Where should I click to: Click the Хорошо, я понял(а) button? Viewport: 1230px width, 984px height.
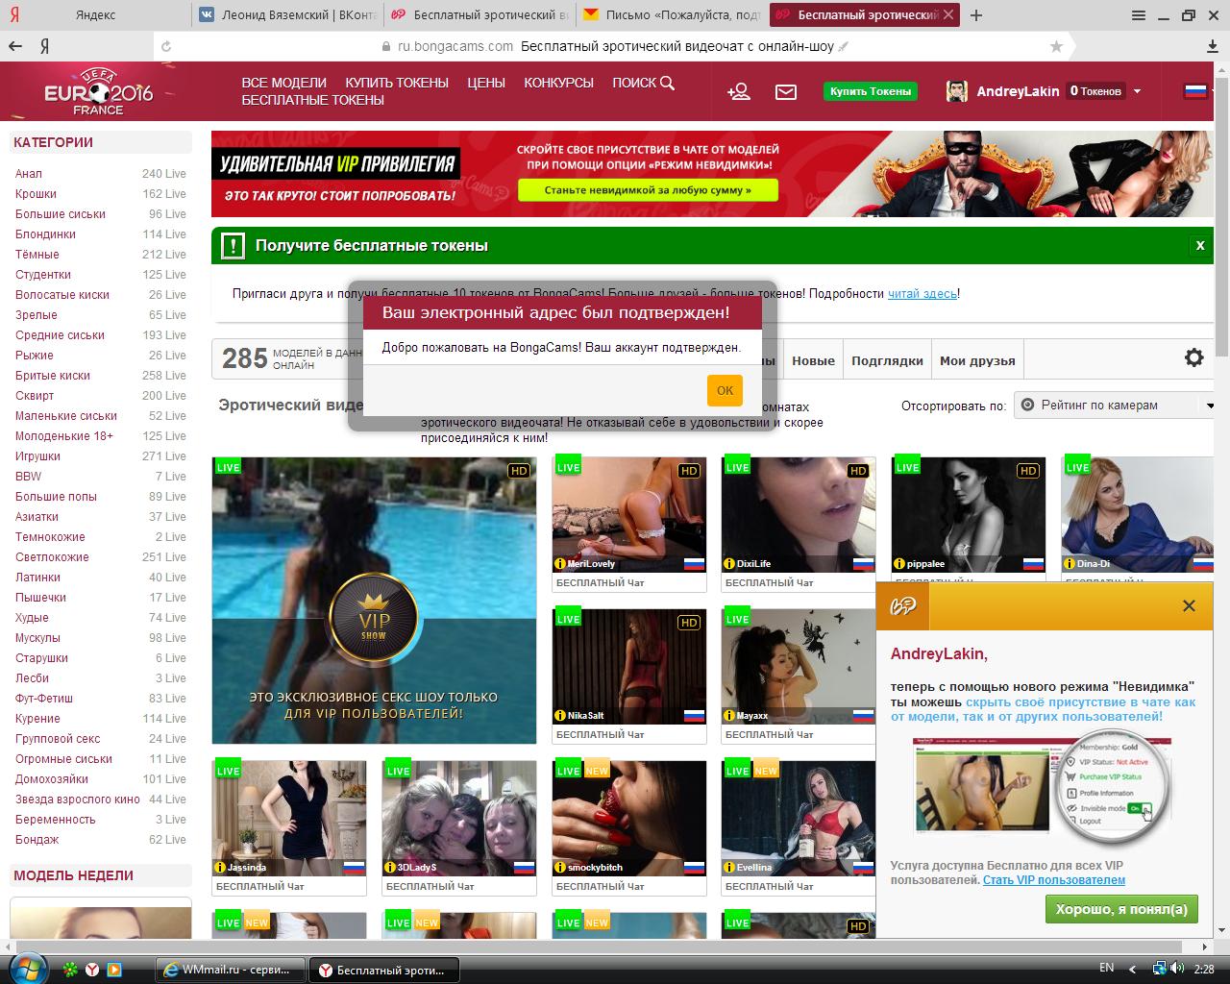(1121, 909)
